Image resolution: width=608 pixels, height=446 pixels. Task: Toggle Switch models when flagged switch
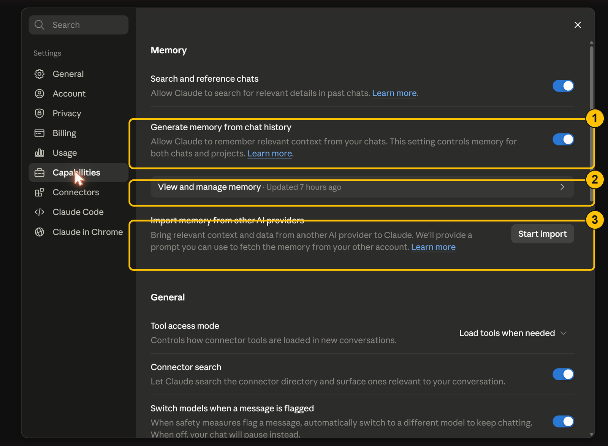[x=563, y=421]
